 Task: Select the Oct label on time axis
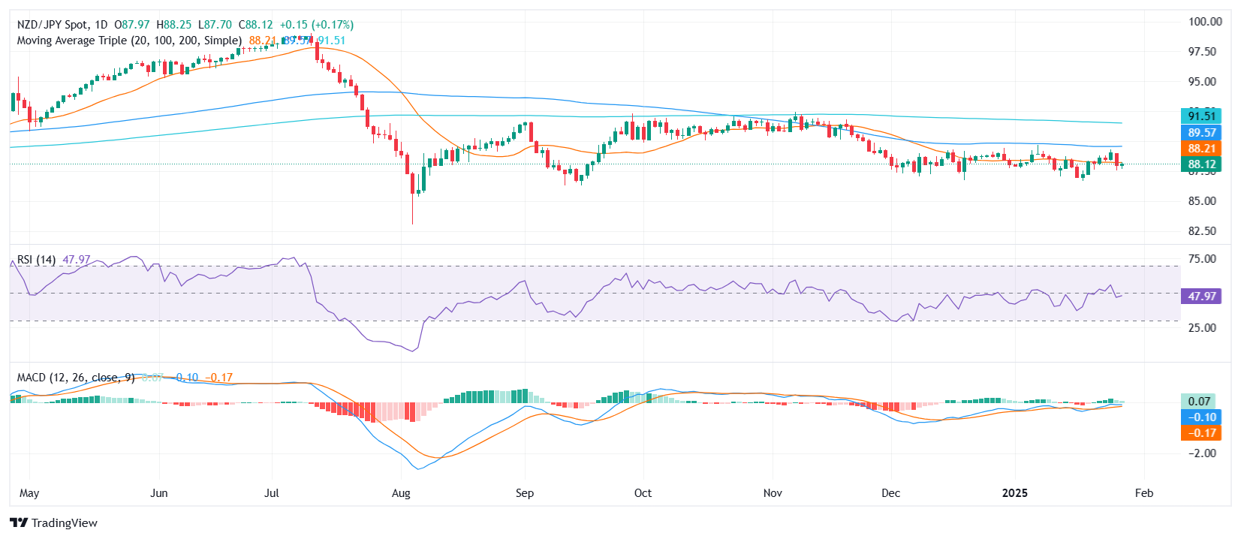643,493
